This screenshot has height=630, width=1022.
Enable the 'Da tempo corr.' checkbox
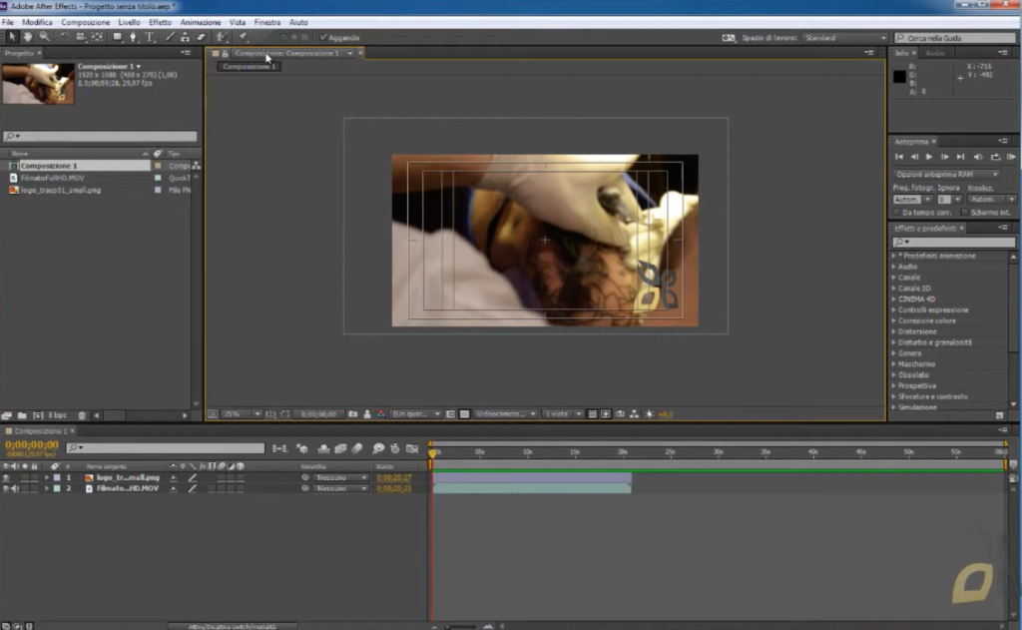pyautogui.click(x=897, y=213)
